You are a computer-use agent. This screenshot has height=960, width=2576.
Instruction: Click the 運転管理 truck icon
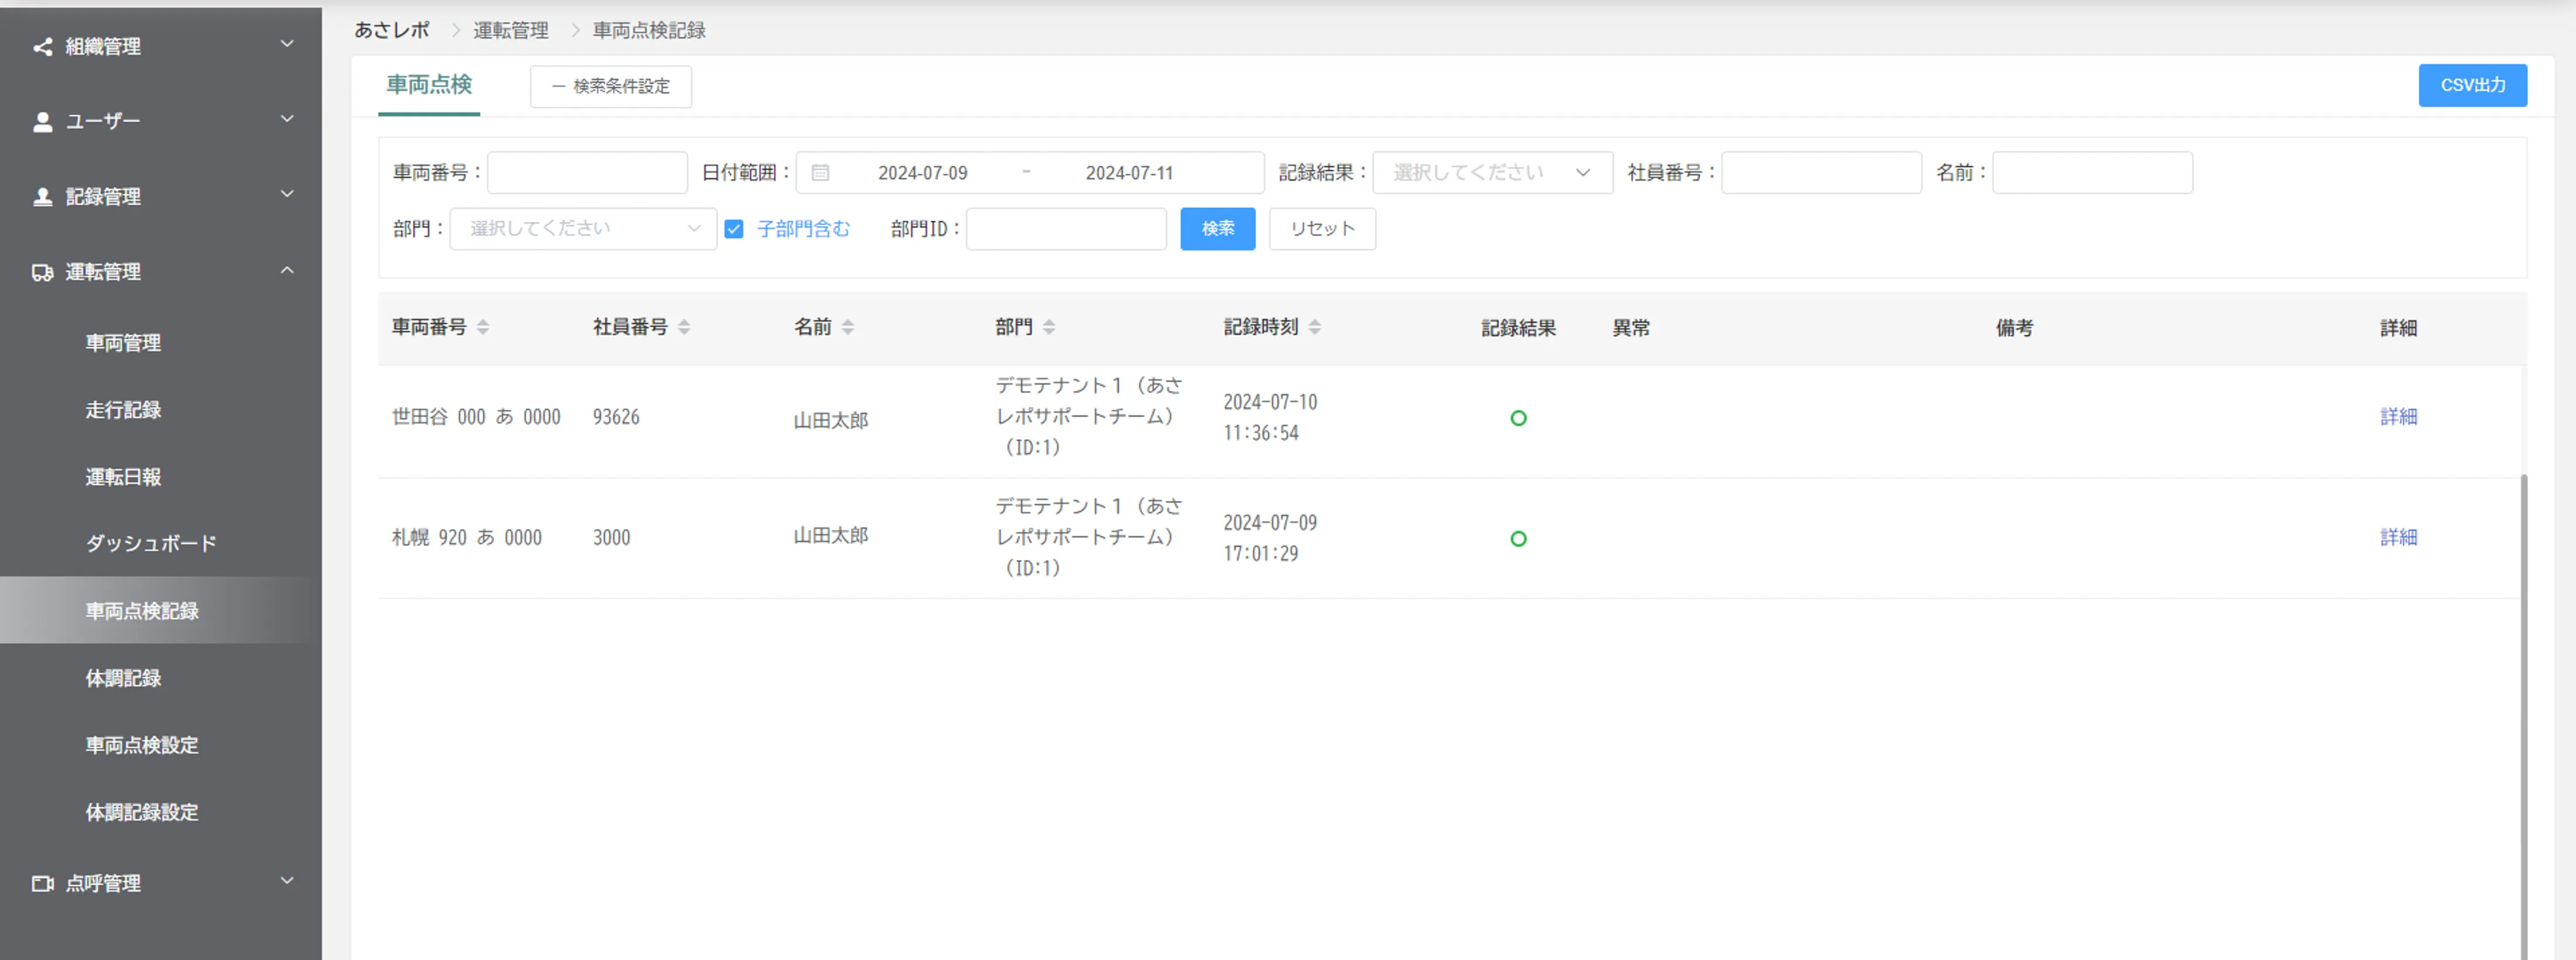[x=42, y=272]
